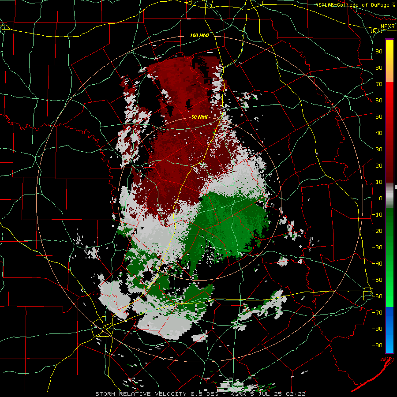Screen dimensions: 397x397
Task: Click the 50 value on the velocity scale
Action: (379, 117)
